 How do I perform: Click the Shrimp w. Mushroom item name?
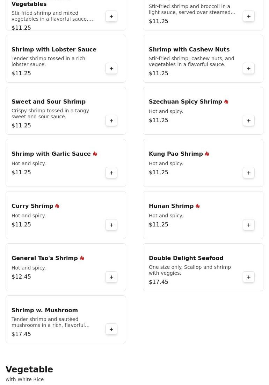(x=45, y=310)
